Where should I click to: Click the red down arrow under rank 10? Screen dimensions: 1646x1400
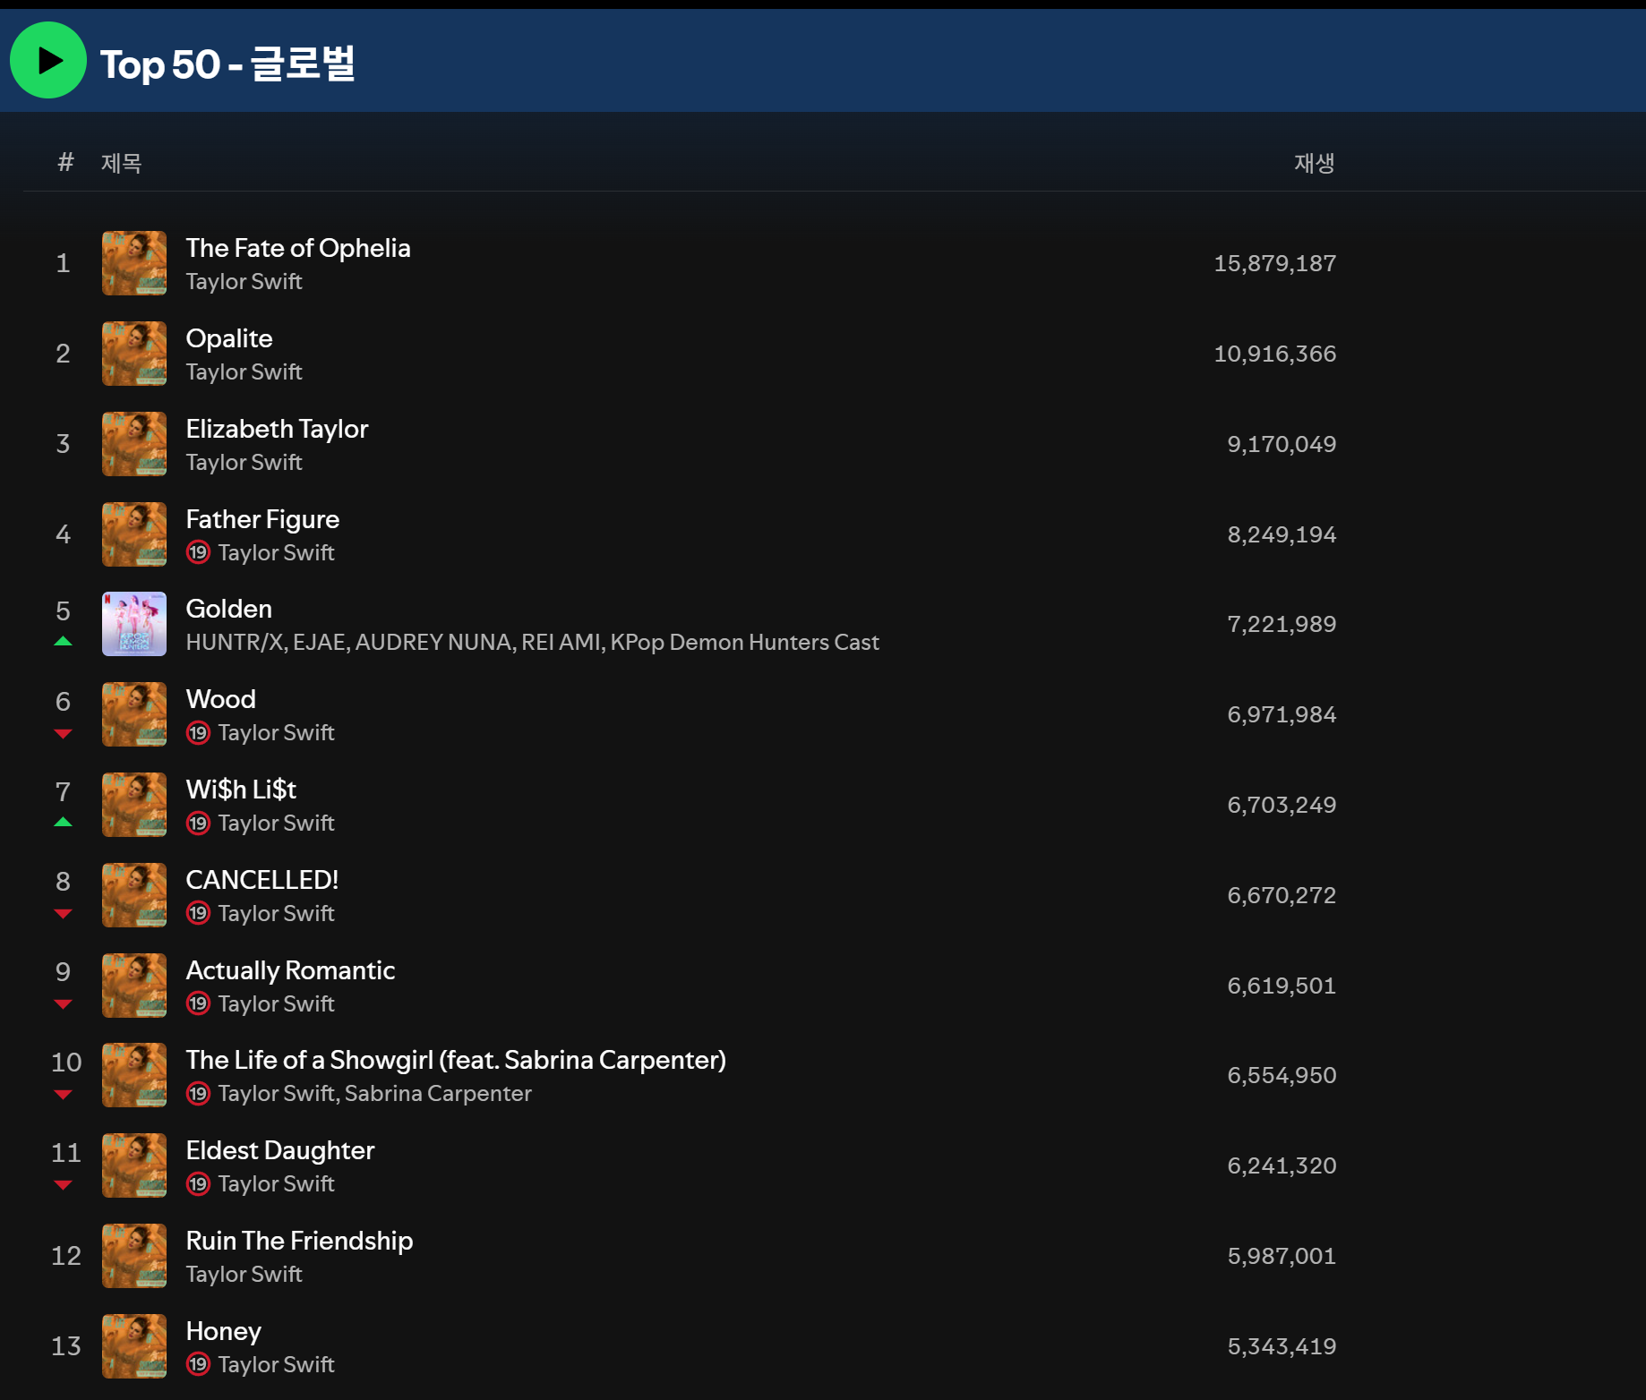point(63,1094)
